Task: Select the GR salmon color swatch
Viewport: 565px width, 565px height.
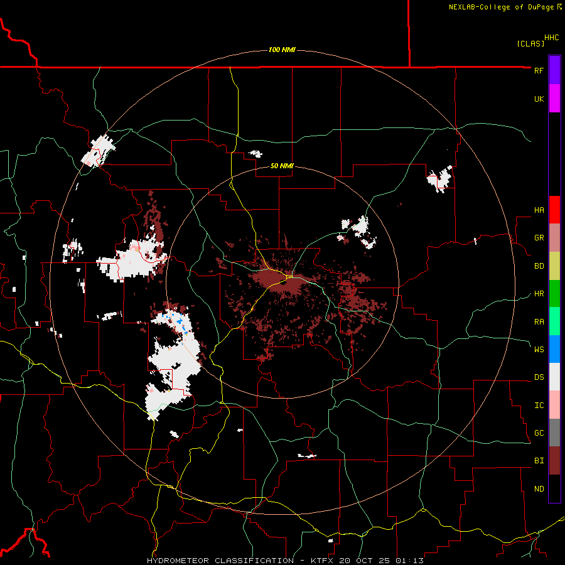Action: (x=554, y=238)
